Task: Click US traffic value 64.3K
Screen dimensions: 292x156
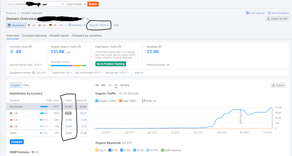Action: 68,113
